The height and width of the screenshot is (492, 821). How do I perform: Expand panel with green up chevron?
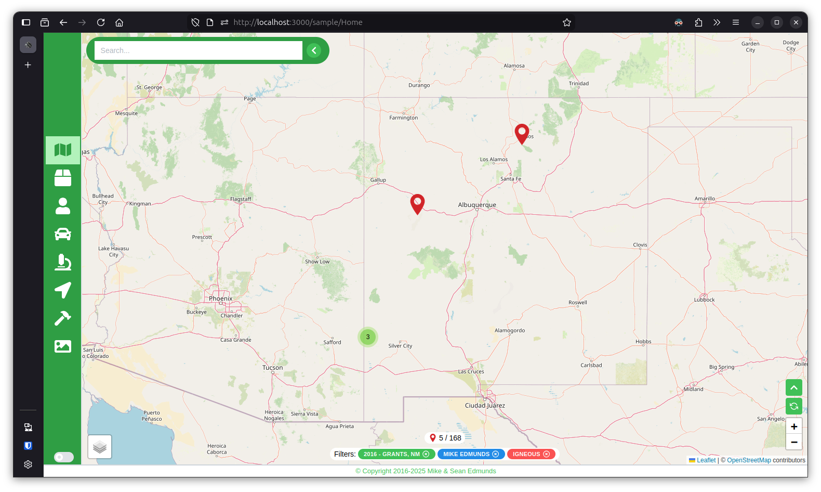[x=794, y=387]
